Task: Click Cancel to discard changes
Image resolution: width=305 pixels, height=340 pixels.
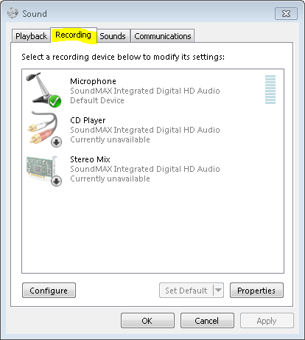Action: click(x=207, y=321)
